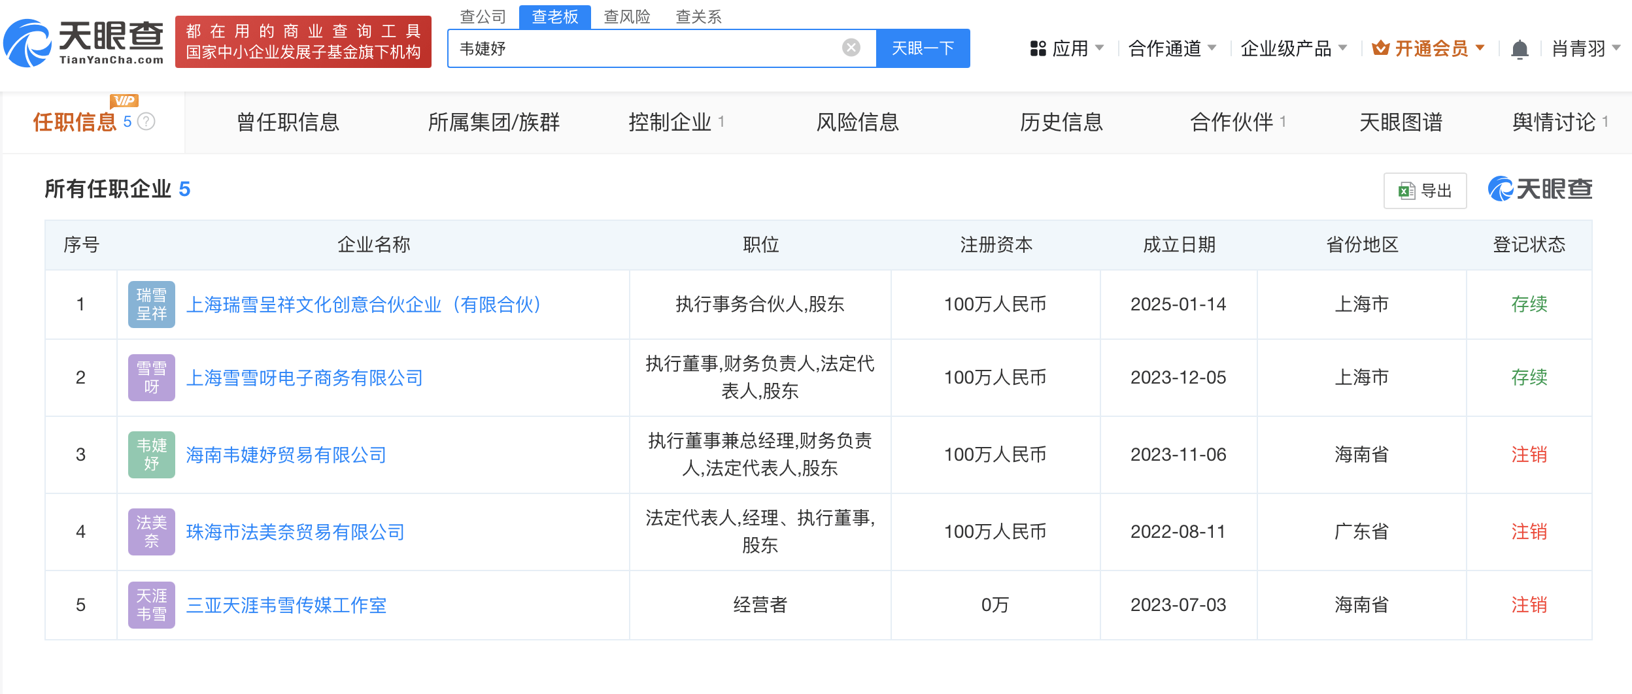Click the 注册资本 column header
Viewport: 1632px width, 694px height.
pyautogui.click(x=996, y=245)
